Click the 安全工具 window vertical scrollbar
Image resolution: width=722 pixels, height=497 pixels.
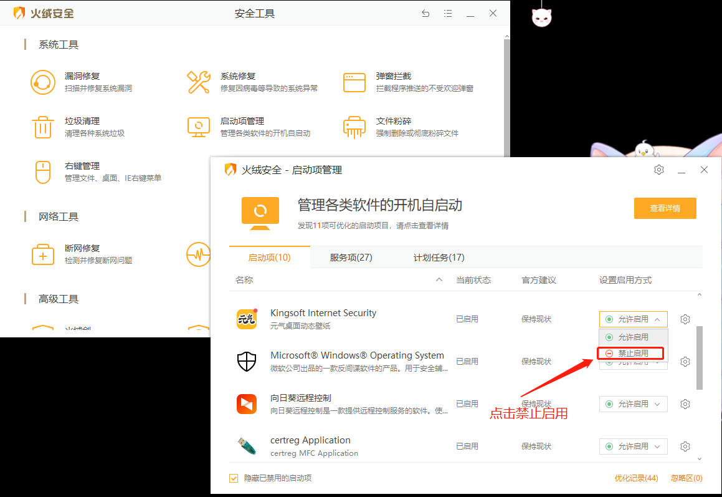pyautogui.click(x=507, y=98)
